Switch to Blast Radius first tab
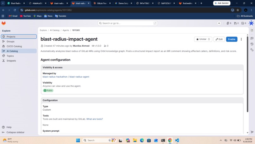Image resolution: width=255 pixels, height=144 pixels. (x=16, y=3)
